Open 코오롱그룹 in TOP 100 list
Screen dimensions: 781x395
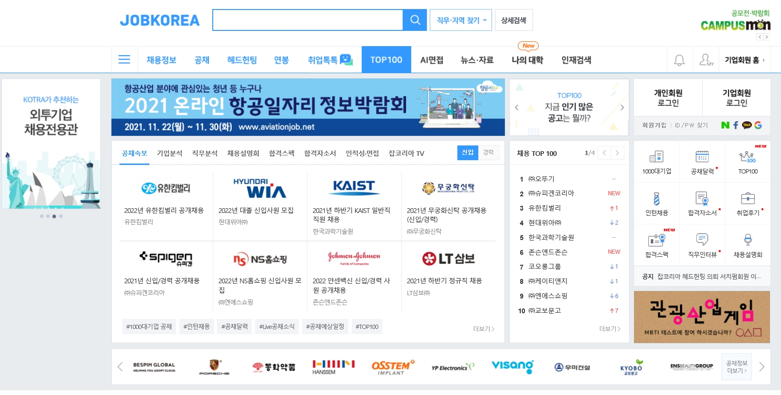click(x=544, y=267)
